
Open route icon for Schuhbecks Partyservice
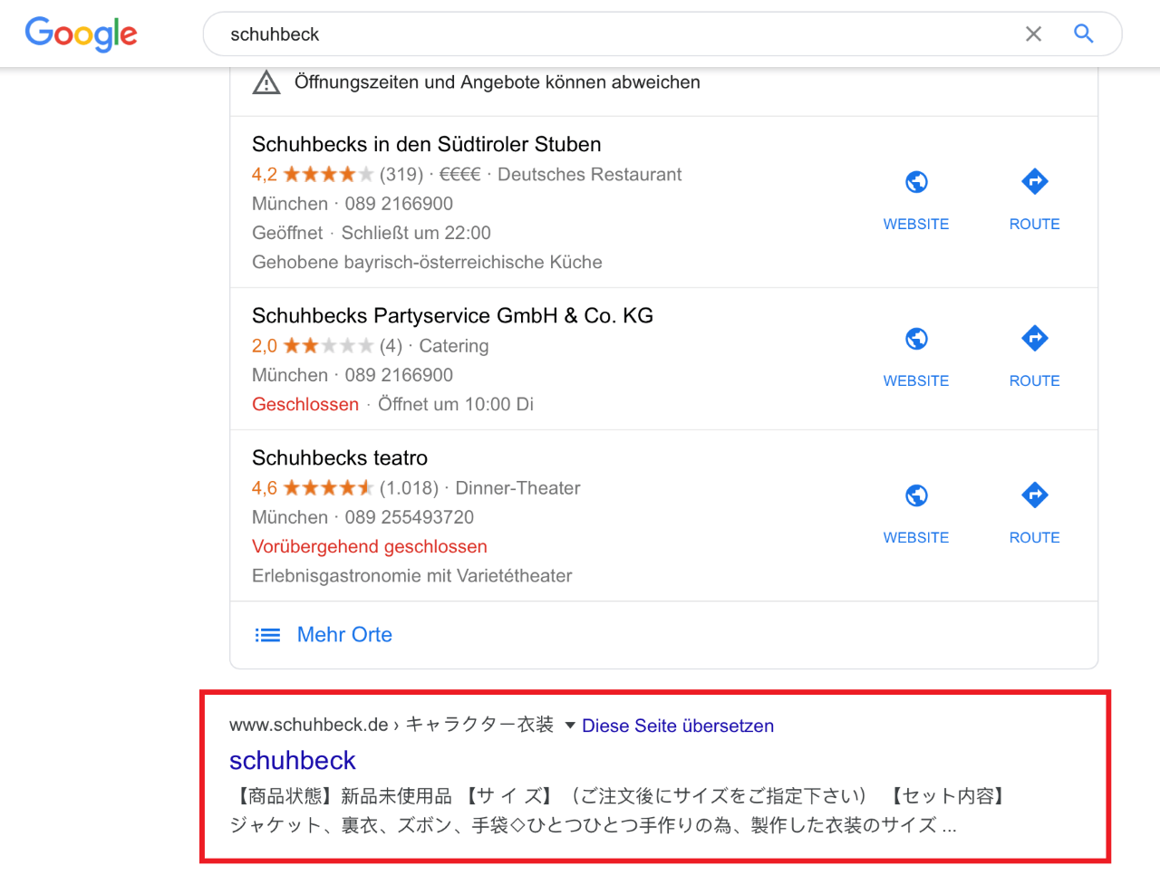1035,338
